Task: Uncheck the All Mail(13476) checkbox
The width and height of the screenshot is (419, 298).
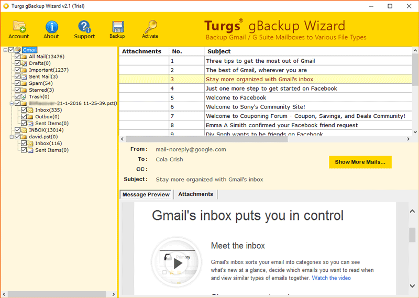Action: pyautogui.click(x=18, y=57)
